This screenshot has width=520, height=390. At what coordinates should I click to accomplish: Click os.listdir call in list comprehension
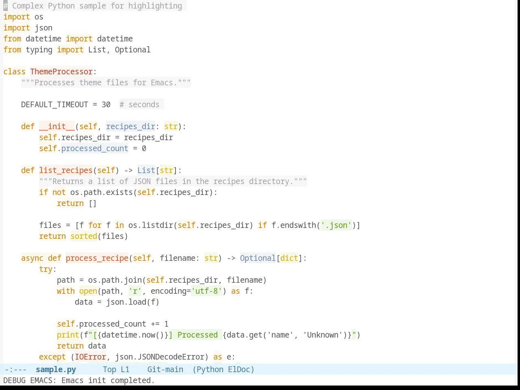click(x=151, y=225)
